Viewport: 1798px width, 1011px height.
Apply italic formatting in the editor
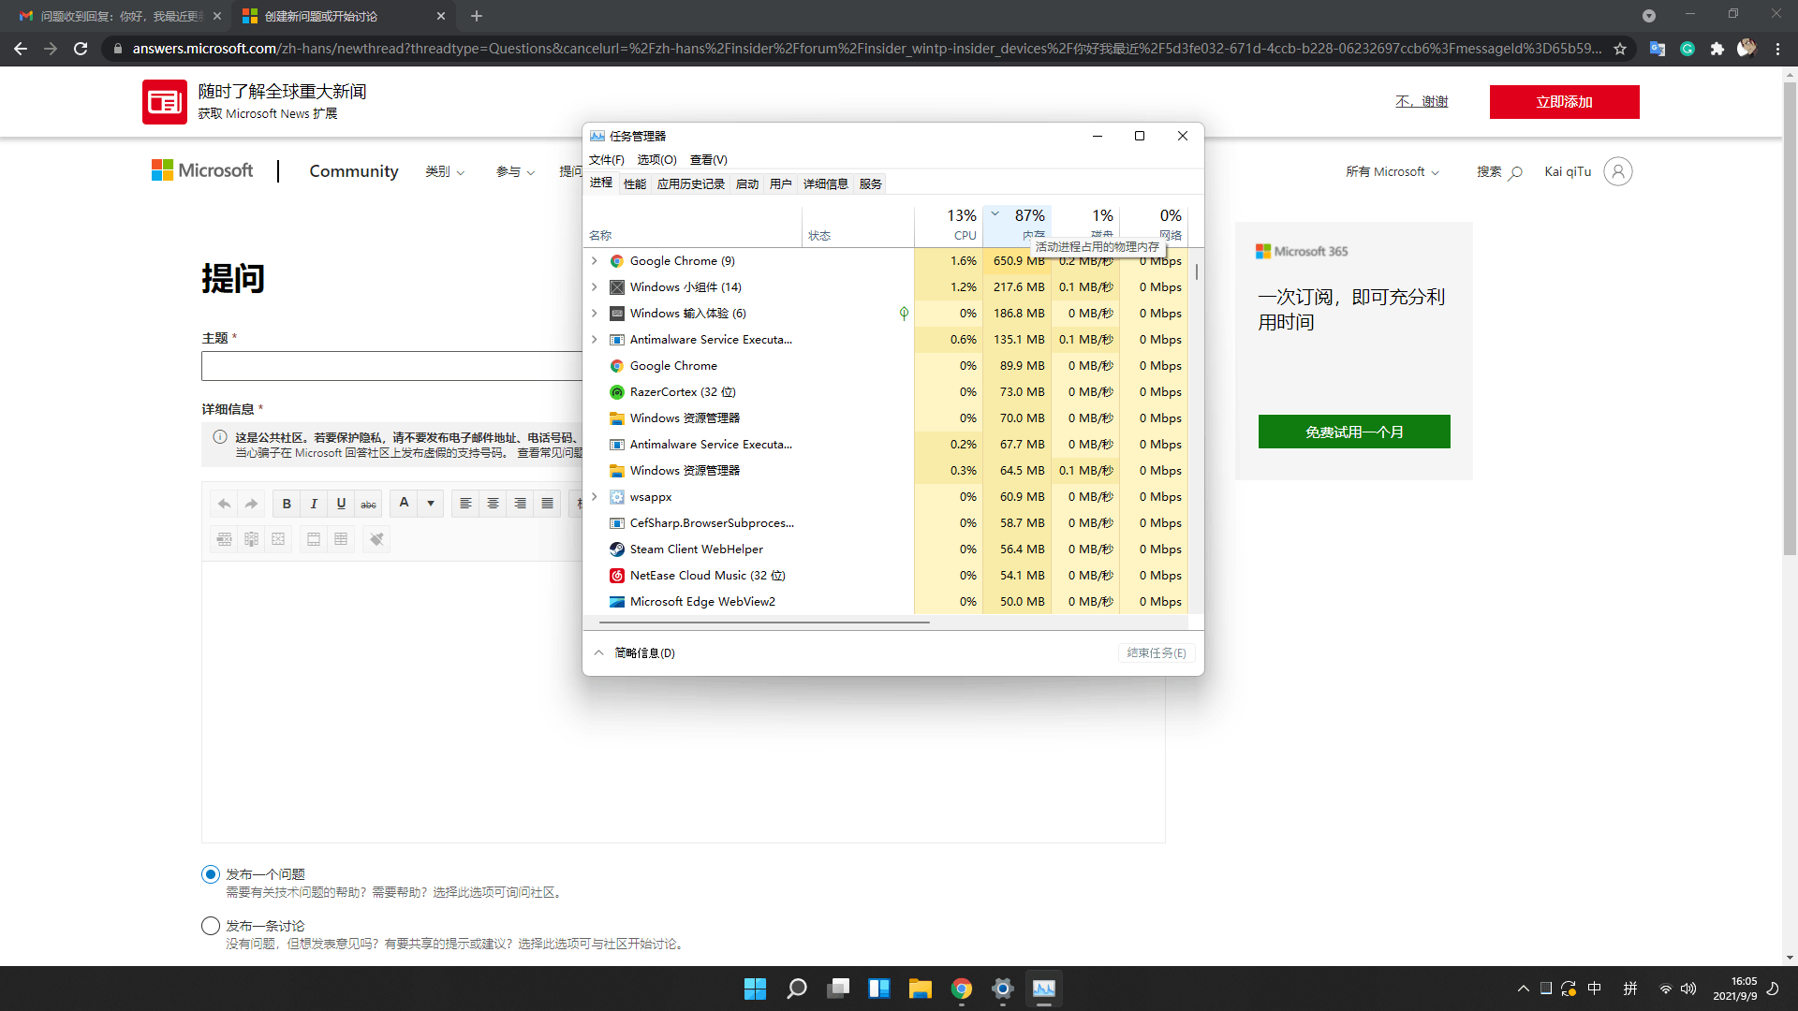click(x=314, y=504)
